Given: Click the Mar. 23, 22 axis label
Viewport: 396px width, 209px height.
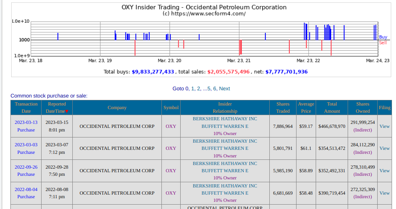Looking at the screenshot, I should (x=308, y=61).
